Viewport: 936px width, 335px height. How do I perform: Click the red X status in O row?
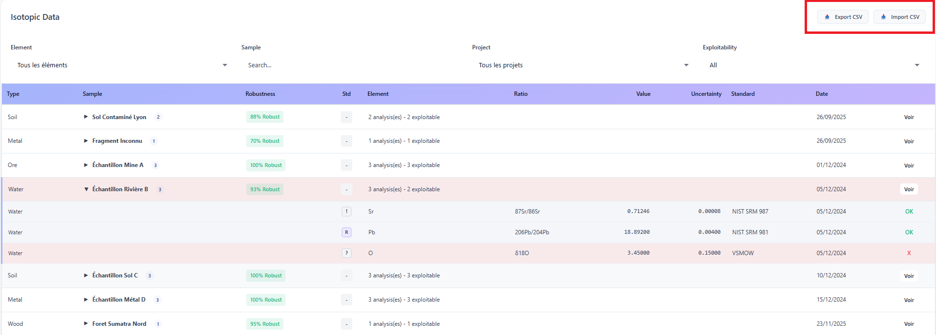[x=909, y=253]
